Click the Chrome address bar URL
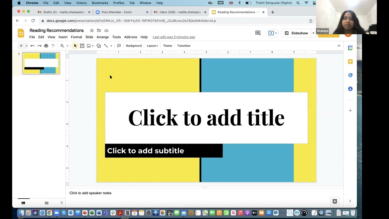The image size is (389, 219). [x=131, y=21]
